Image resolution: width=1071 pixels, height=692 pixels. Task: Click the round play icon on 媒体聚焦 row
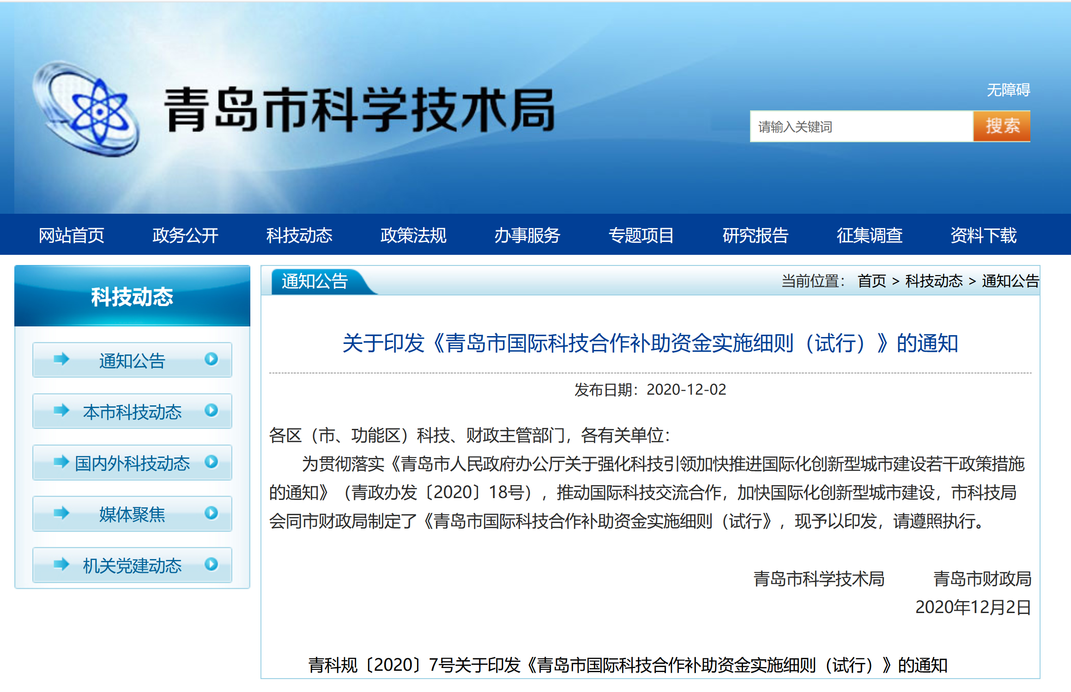(x=212, y=513)
